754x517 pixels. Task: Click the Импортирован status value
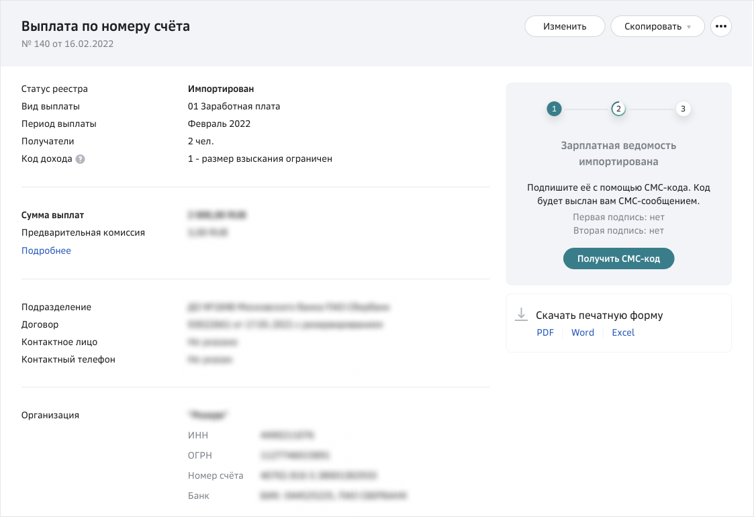(x=221, y=89)
